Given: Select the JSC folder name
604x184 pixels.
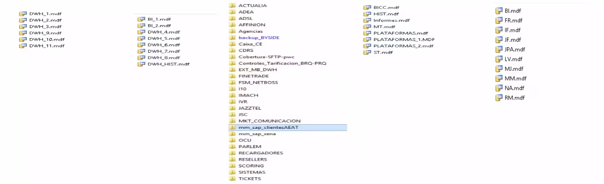Looking at the screenshot, I should [243, 115].
